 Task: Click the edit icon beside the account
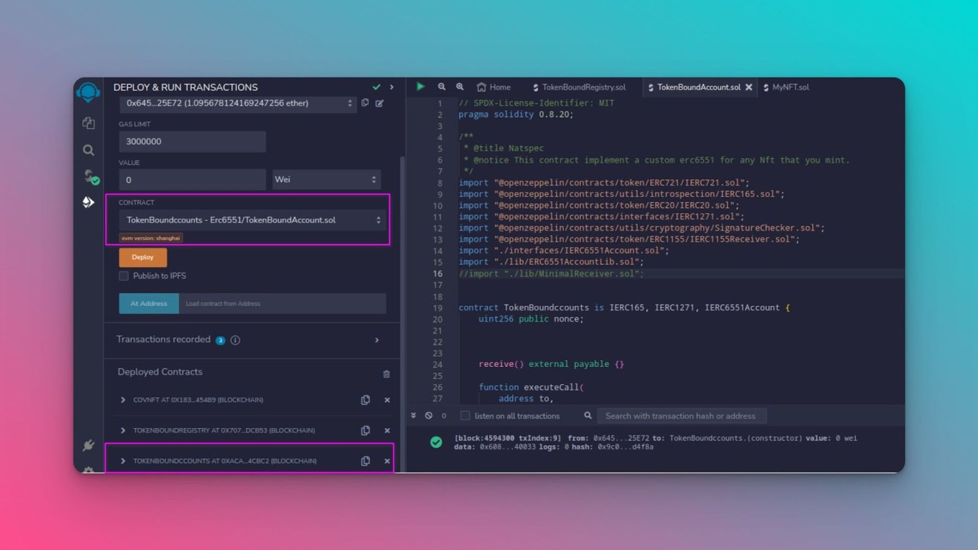(379, 103)
